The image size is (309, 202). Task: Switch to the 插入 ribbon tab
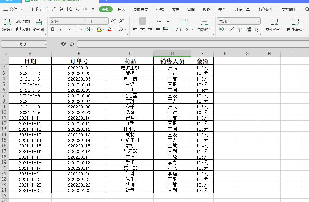coord(121,9)
